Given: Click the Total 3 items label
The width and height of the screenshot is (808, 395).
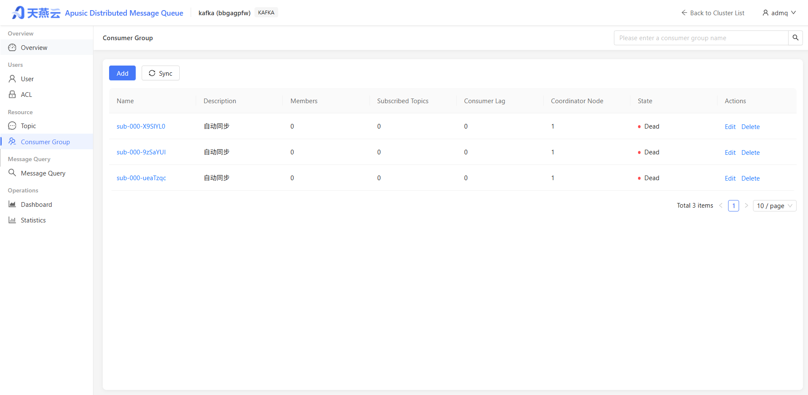Looking at the screenshot, I should [695, 205].
